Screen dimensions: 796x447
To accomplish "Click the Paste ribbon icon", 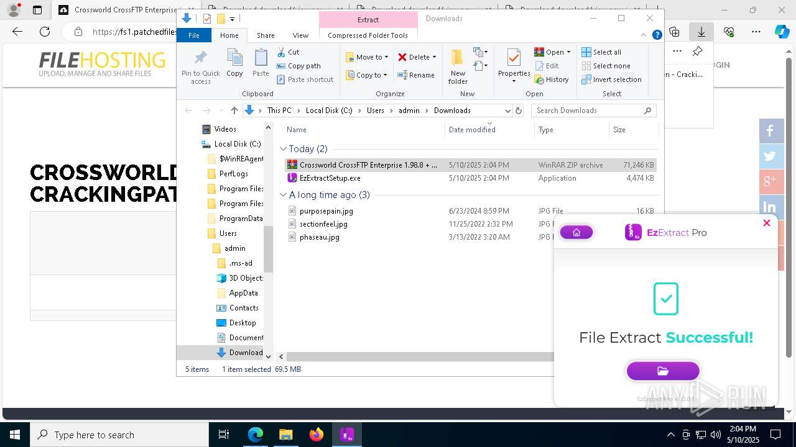I will pyautogui.click(x=261, y=63).
